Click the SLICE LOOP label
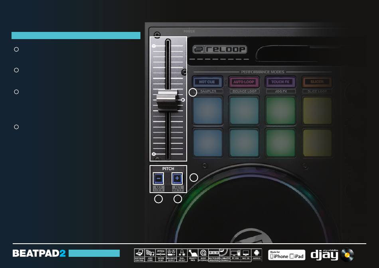 [x=317, y=91]
